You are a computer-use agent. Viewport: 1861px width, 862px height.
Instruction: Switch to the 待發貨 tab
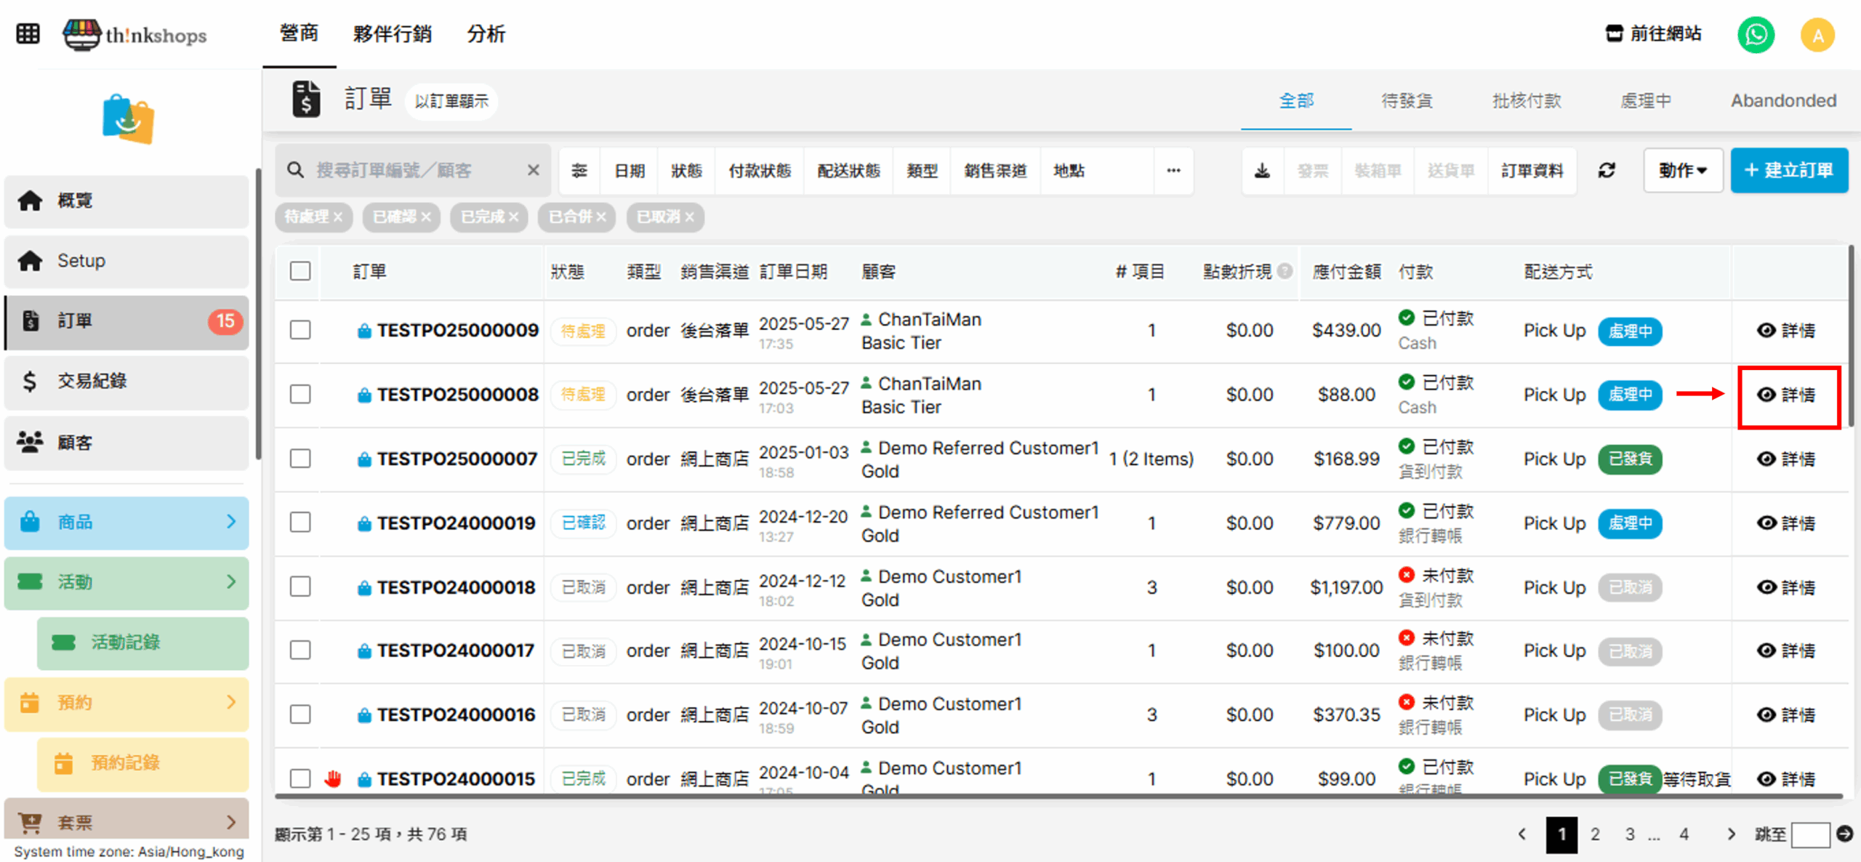(x=1406, y=101)
